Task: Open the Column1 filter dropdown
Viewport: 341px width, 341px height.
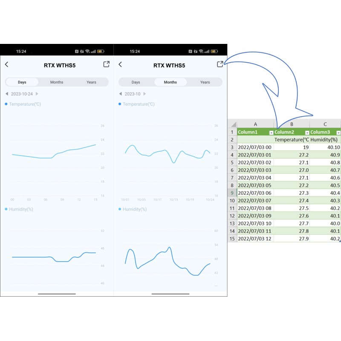Action: pos(271,133)
